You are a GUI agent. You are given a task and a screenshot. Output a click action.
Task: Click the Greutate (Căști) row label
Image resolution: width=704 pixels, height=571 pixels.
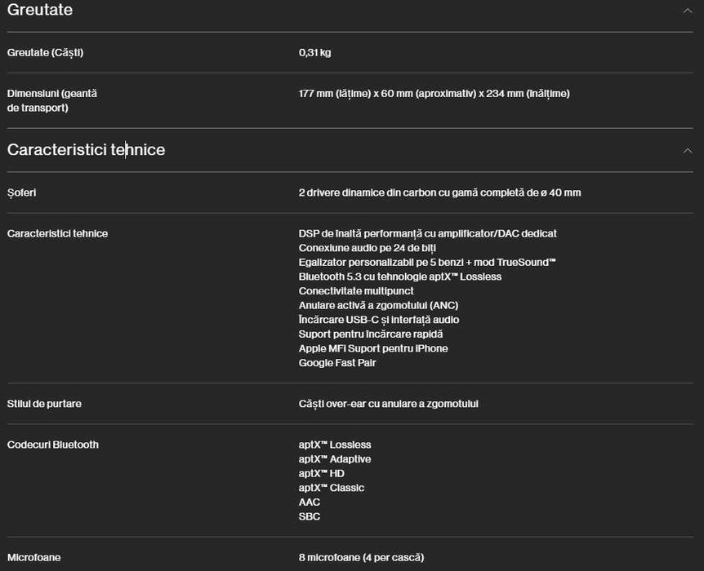tap(45, 53)
